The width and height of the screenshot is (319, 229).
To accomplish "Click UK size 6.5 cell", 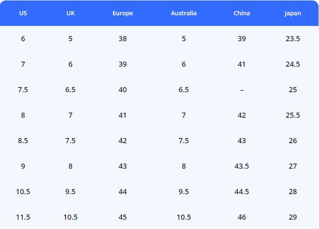I will (71, 90).
